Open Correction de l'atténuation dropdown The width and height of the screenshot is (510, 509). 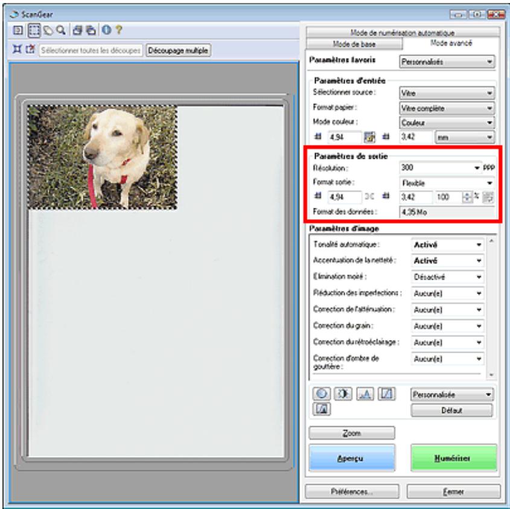coord(448,310)
